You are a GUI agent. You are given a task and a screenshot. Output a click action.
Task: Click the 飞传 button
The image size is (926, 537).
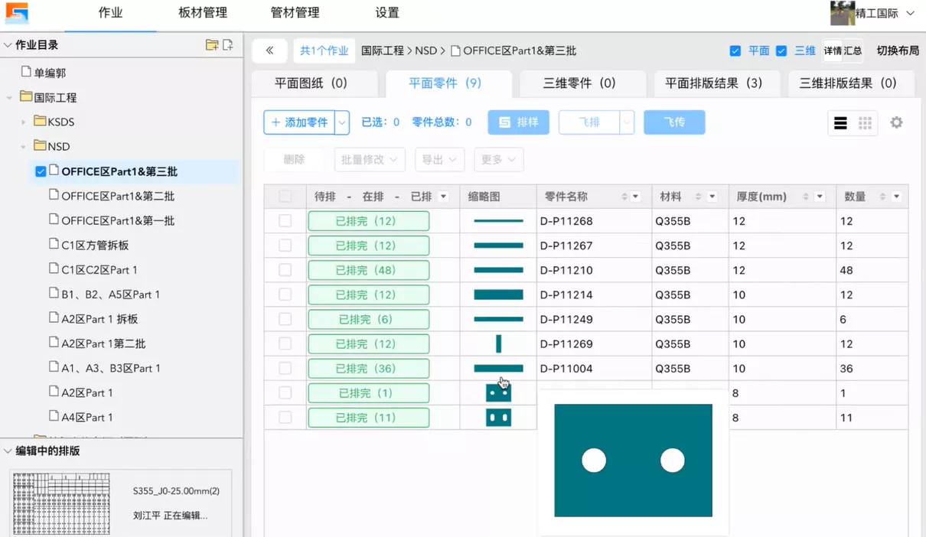click(x=674, y=122)
